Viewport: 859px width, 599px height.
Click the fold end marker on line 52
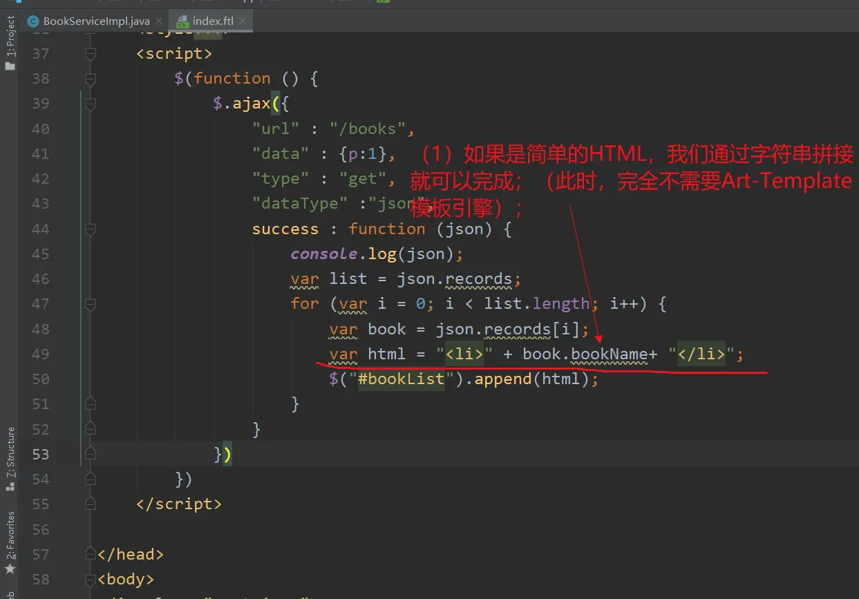click(90, 429)
